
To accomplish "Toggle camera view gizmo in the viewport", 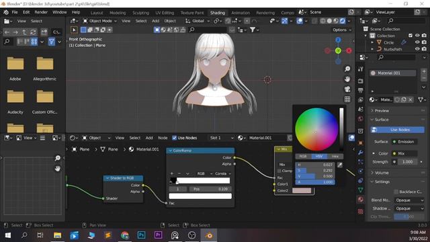I will tap(347, 89).
